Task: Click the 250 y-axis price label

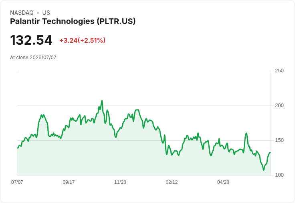Action: pos(279,71)
